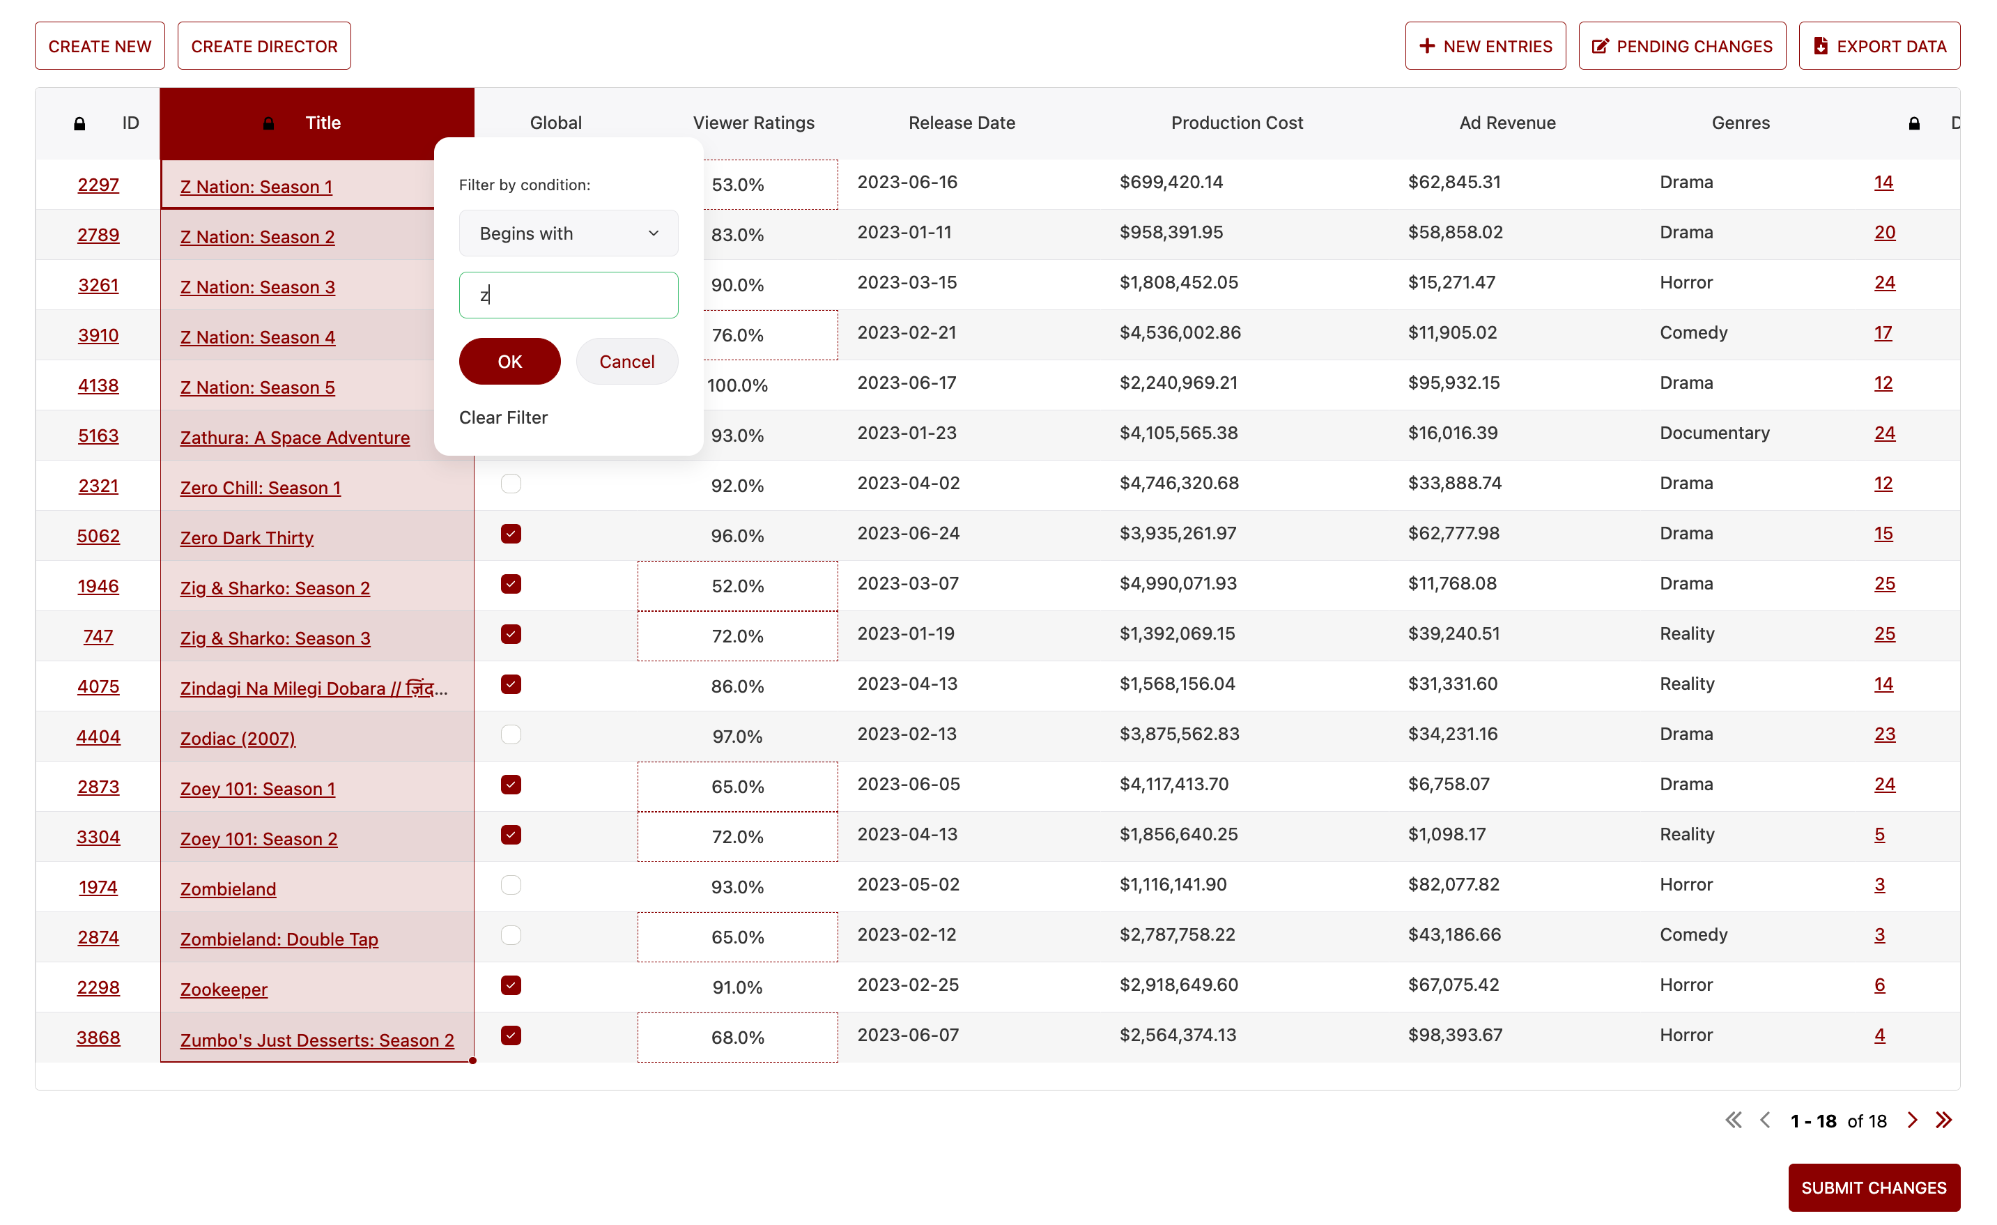
Task: Click the 68.0% viewer rating cell
Action: point(737,1038)
